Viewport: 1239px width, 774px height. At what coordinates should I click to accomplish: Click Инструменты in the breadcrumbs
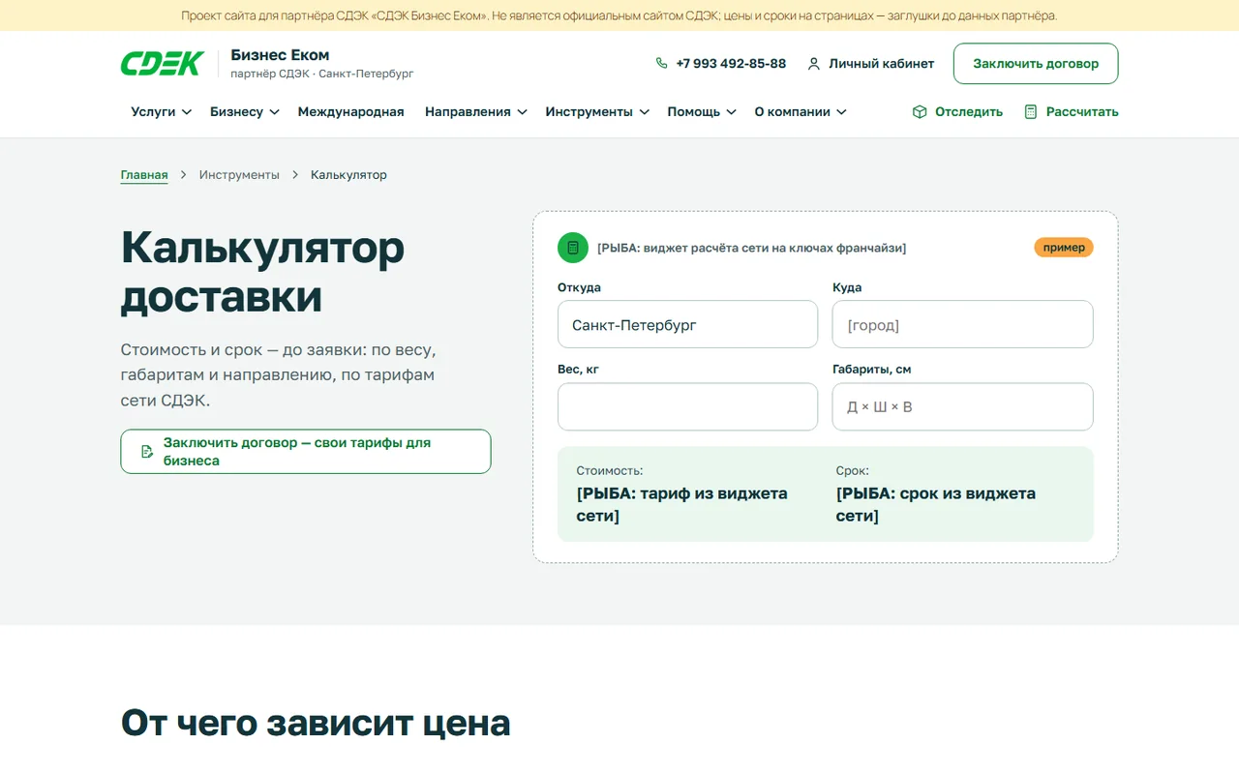click(239, 175)
